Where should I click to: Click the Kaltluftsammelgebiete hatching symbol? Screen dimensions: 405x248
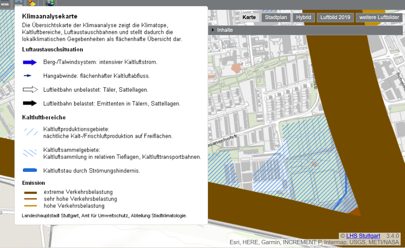point(29,153)
